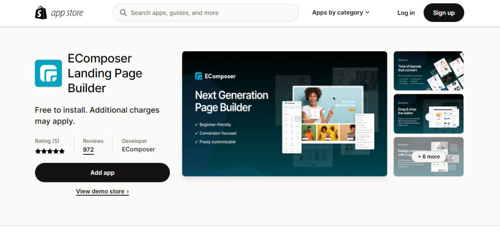
Task: Open the Next Generation Page Builder main image
Action: [285, 114]
